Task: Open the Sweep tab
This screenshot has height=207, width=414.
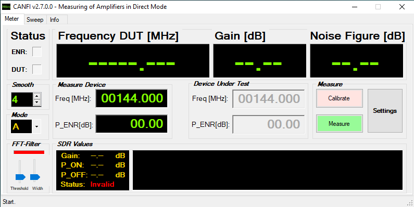Action: pyautogui.click(x=35, y=20)
